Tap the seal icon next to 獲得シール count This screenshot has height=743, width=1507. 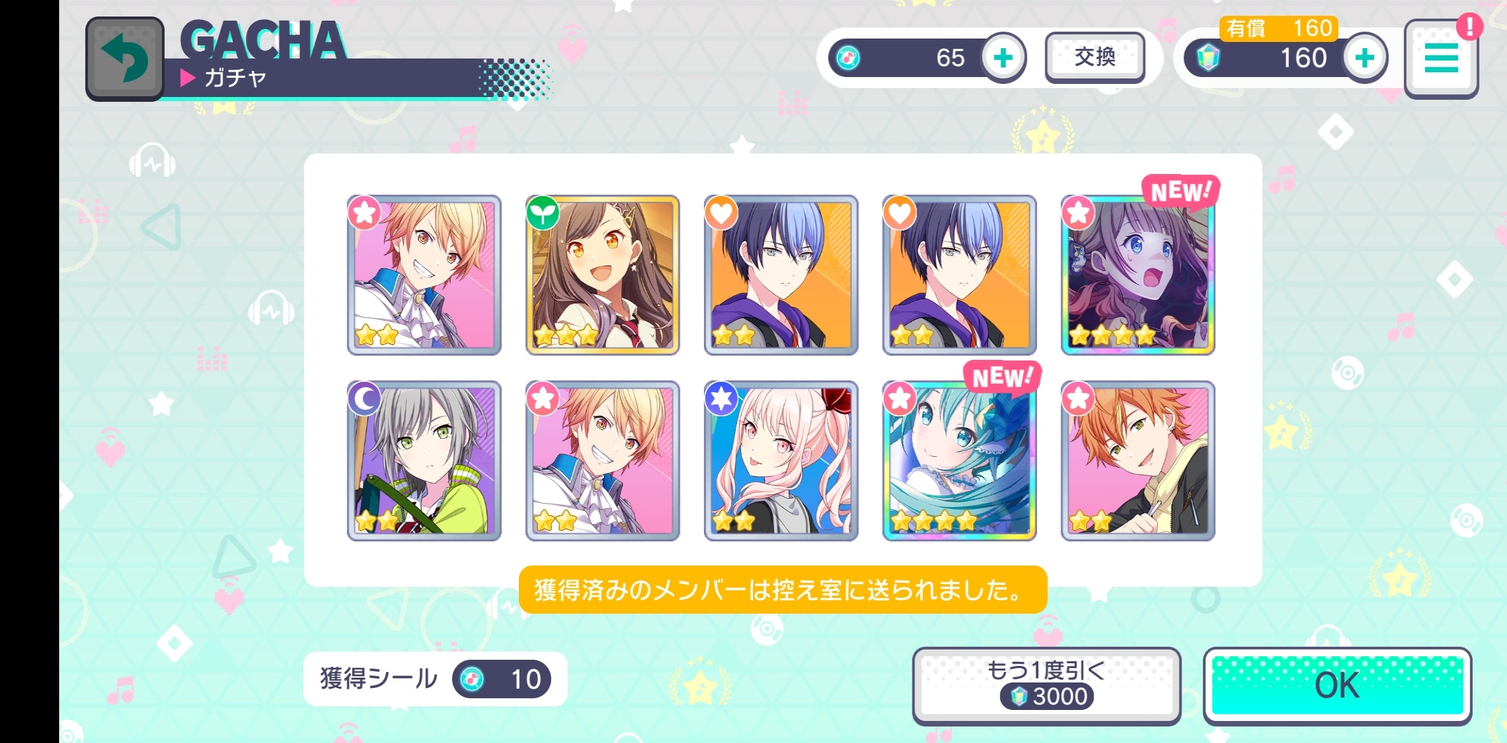pyautogui.click(x=472, y=679)
